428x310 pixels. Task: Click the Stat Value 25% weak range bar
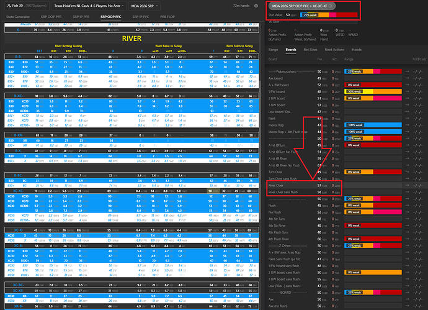[329, 15]
